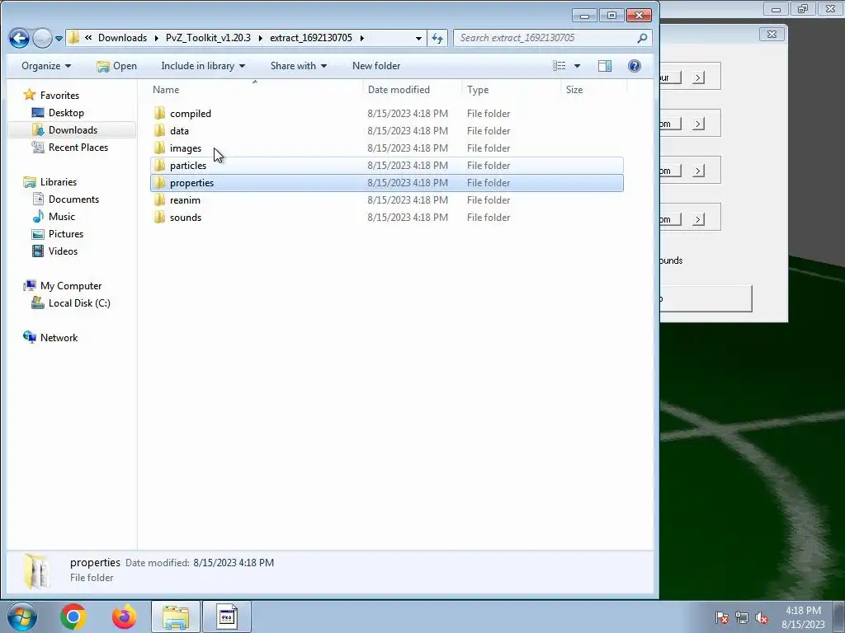Open address bar history dropdown
This screenshot has height=633, width=845.
click(418, 38)
